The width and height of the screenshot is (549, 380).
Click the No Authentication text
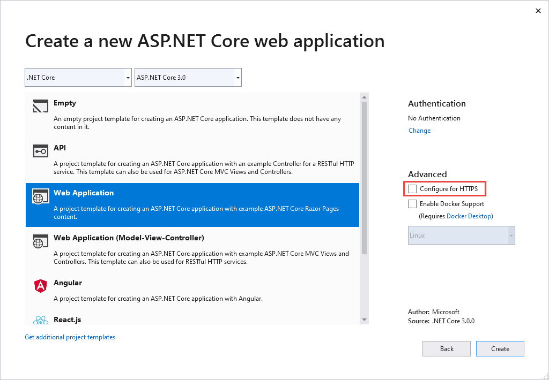click(x=434, y=118)
